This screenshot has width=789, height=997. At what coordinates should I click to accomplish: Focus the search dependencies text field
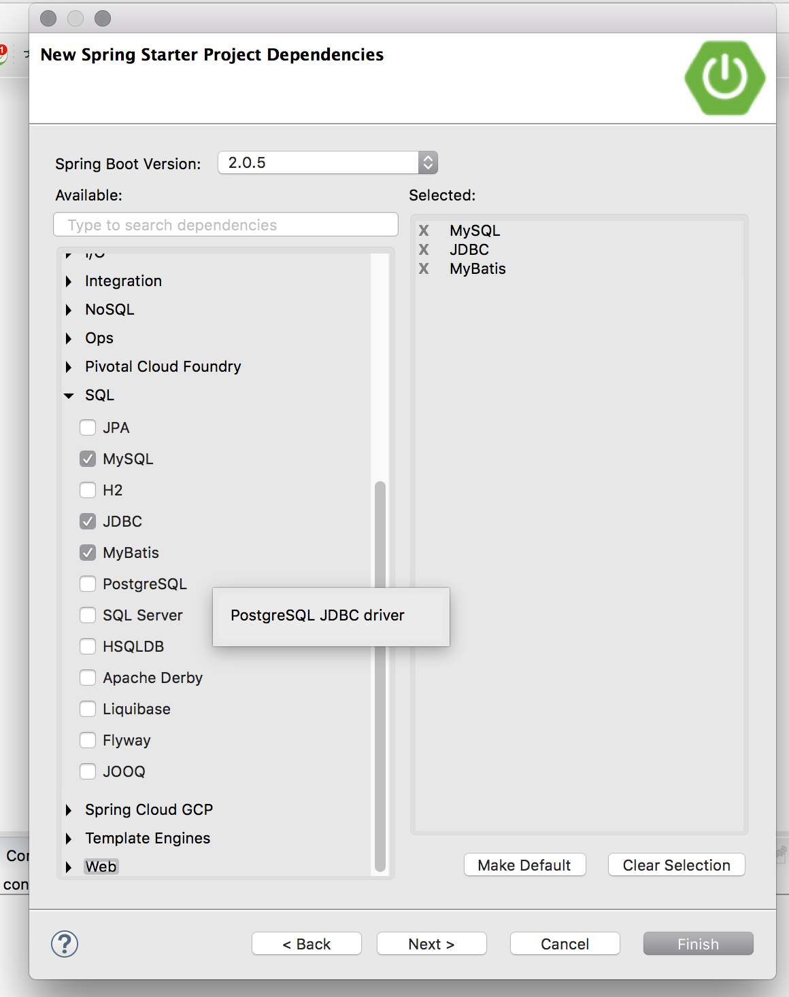click(226, 225)
